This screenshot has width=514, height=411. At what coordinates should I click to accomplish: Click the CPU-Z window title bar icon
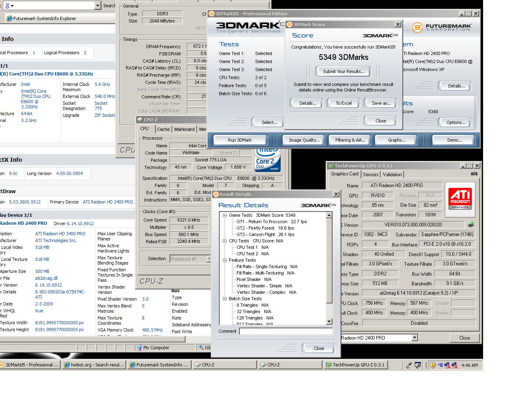click(x=140, y=120)
